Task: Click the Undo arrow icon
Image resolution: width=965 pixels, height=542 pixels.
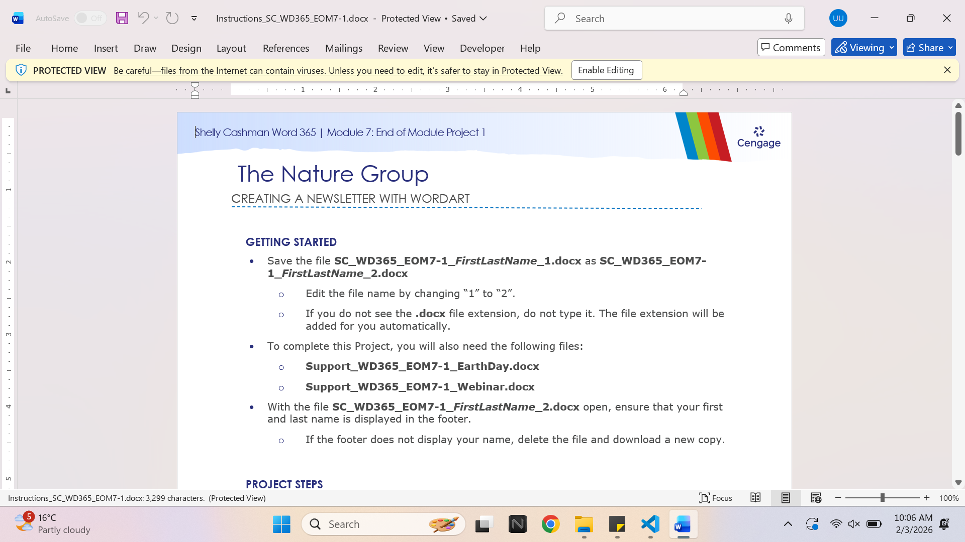Action: click(143, 18)
